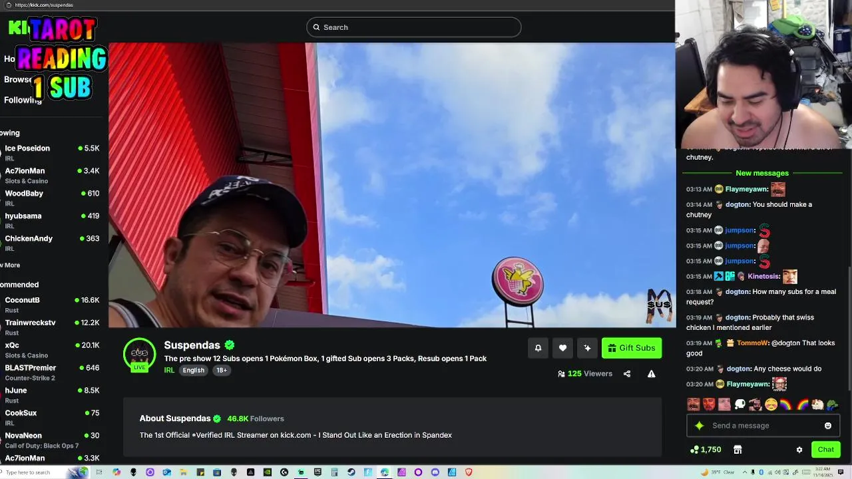Click the green sparkle icon in message box
The image size is (852, 479).
pos(699,426)
